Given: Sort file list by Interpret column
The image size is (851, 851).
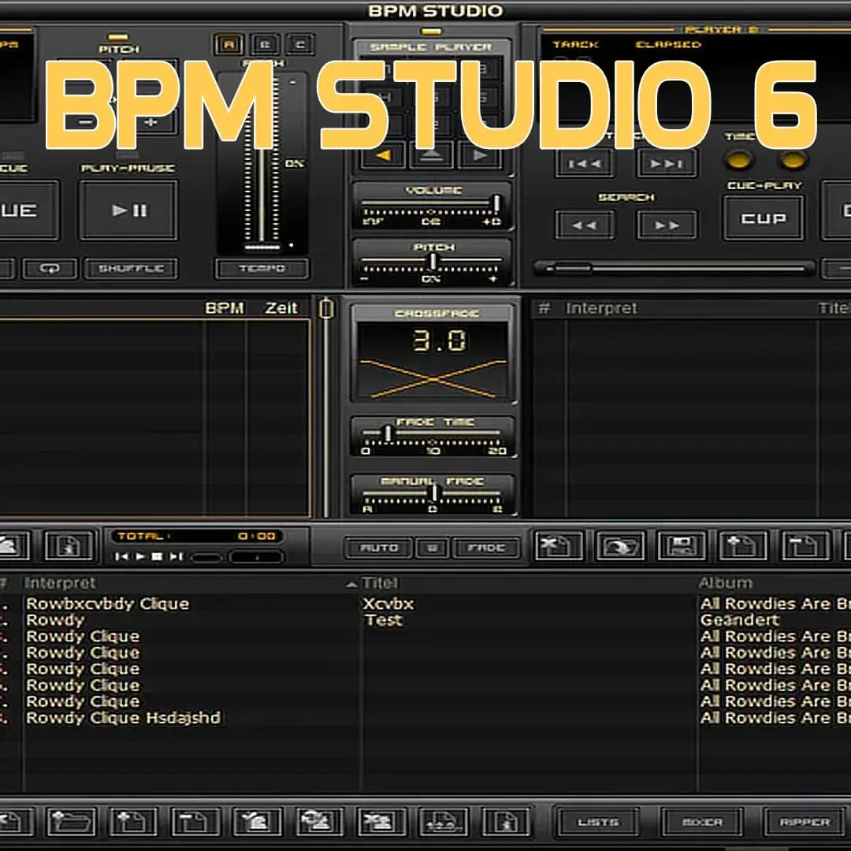Looking at the screenshot, I should pyautogui.click(x=60, y=583).
